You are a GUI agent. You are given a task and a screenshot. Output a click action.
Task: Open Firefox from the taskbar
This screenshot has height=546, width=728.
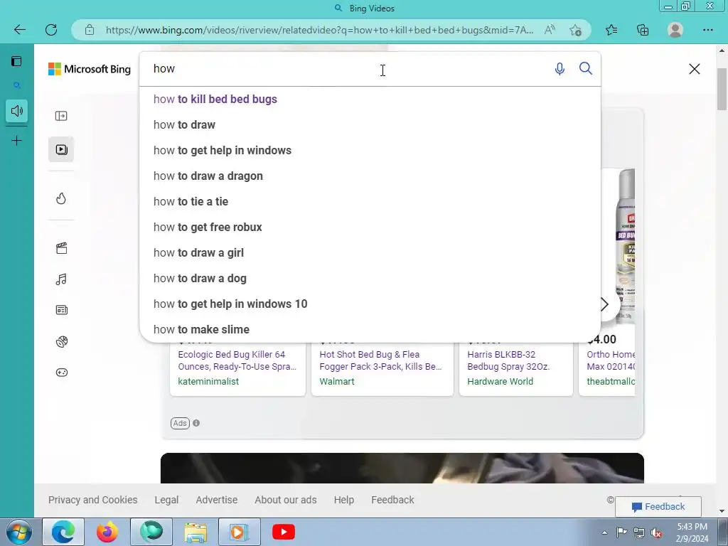pos(107,532)
